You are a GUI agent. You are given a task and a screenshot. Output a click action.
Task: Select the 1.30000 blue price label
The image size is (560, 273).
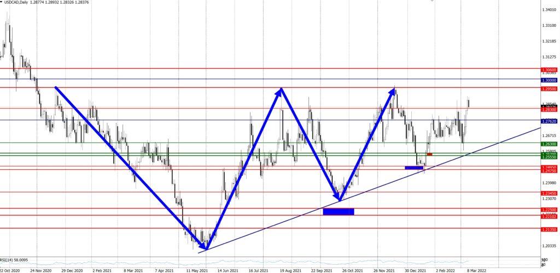pyautogui.click(x=549, y=80)
